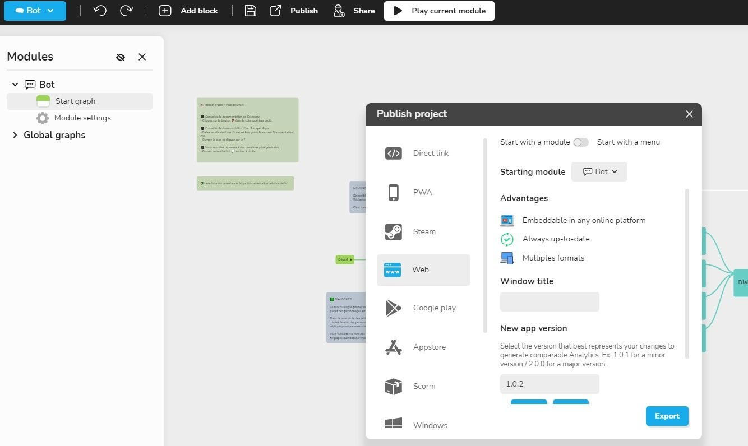Select the Appstore icon
The width and height of the screenshot is (748, 446).
[394, 347]
